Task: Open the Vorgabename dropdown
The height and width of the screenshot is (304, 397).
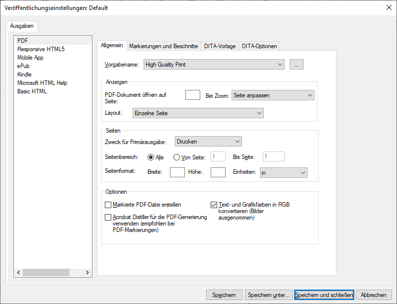Action: 214,65
